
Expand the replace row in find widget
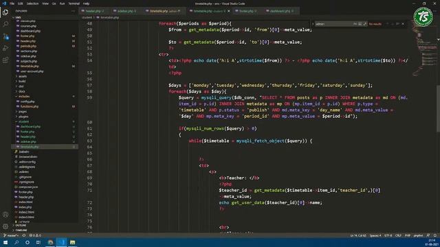[x=313, y=24]
